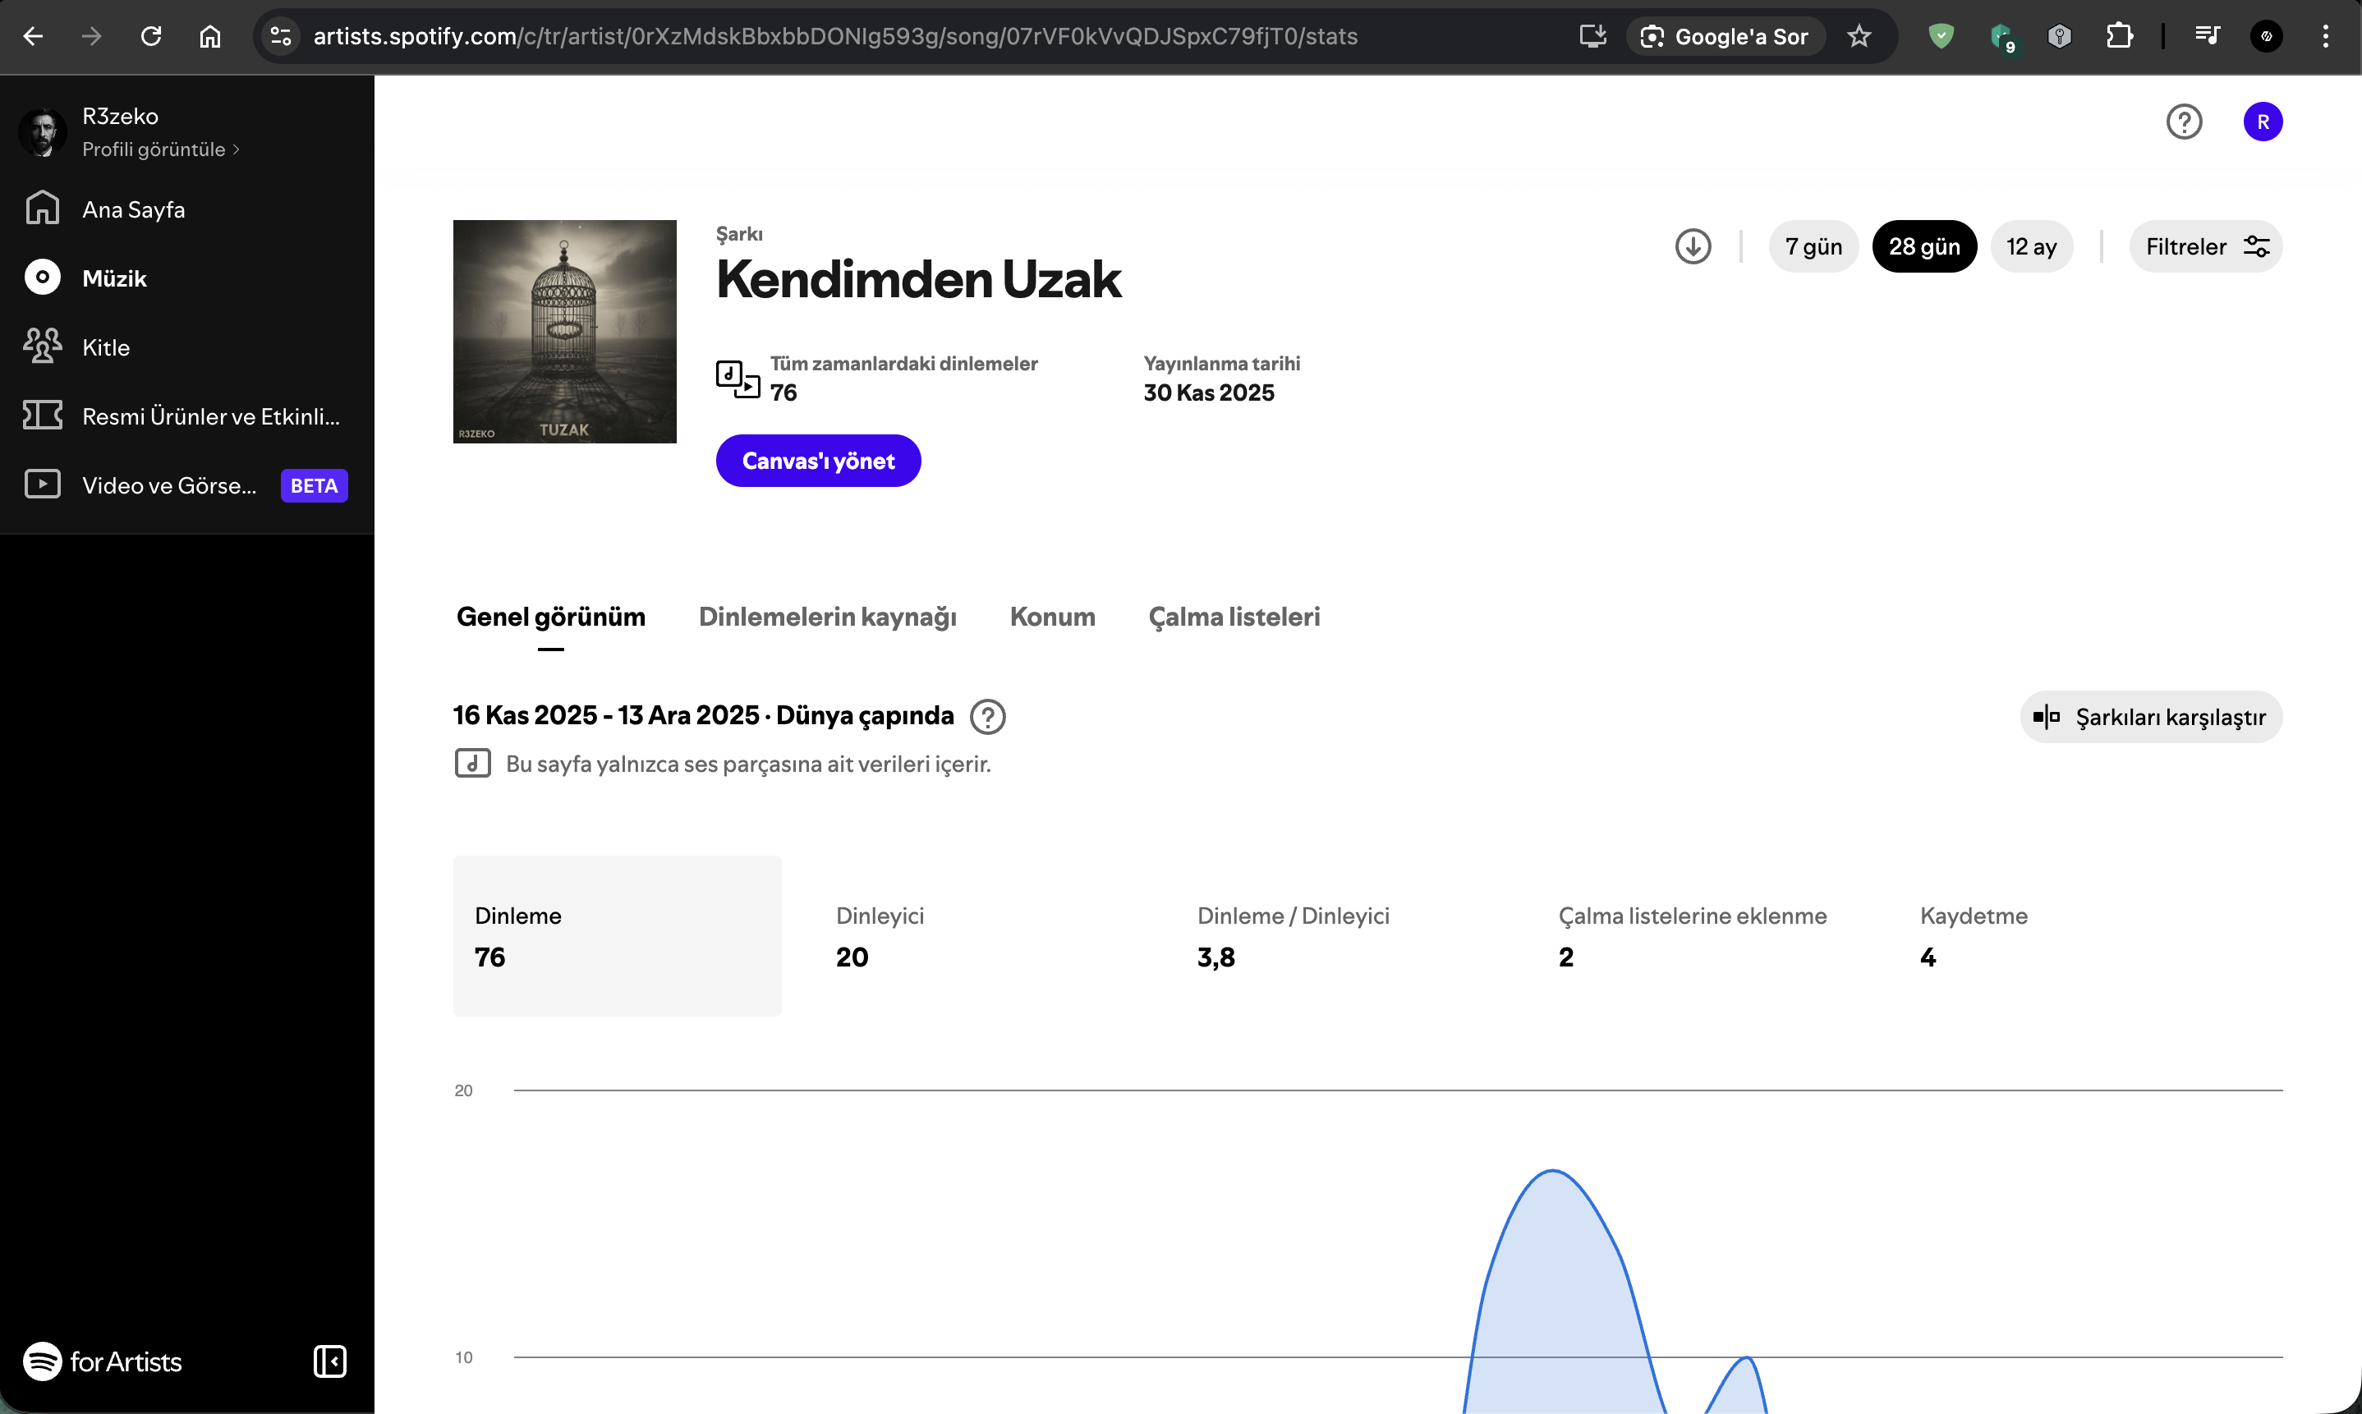This screenshot has width=2362, height=1414.
Task: Go back with the browser back arrow
Action: (34, 36)
